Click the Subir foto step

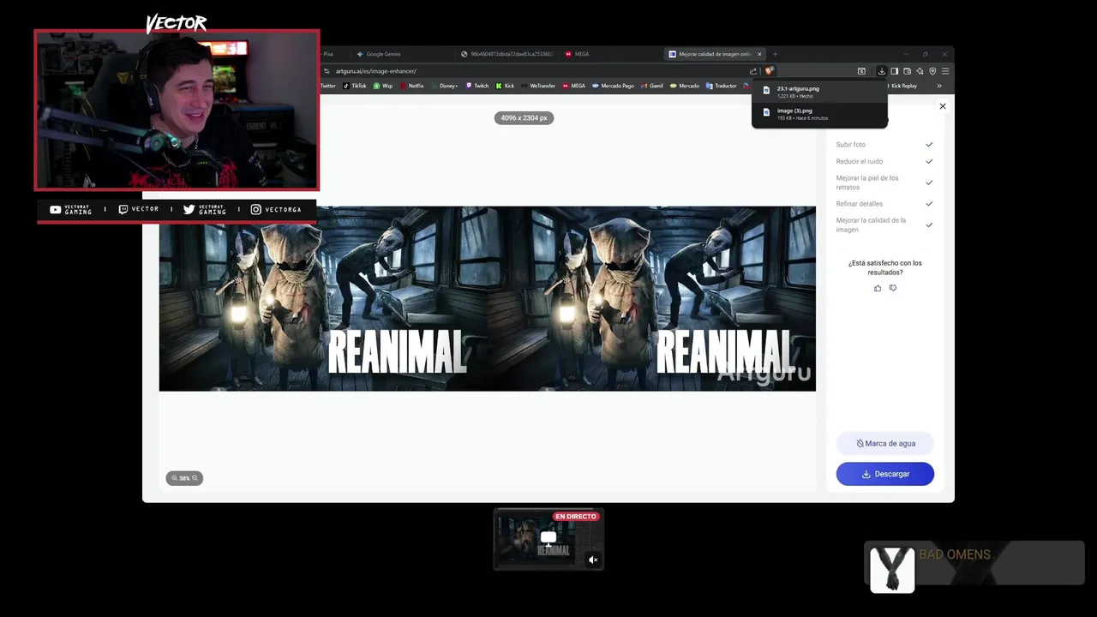pos(884,145)
